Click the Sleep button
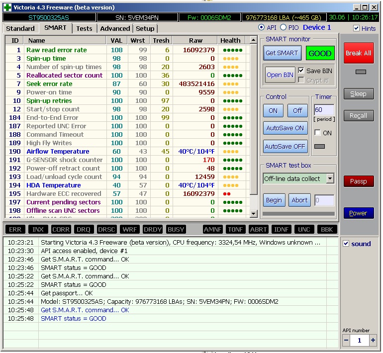The image size is (383, 353). [358, 94]
